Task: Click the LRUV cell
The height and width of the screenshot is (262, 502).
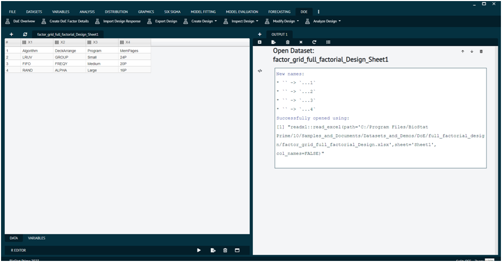Action: (x=37, y=57)
